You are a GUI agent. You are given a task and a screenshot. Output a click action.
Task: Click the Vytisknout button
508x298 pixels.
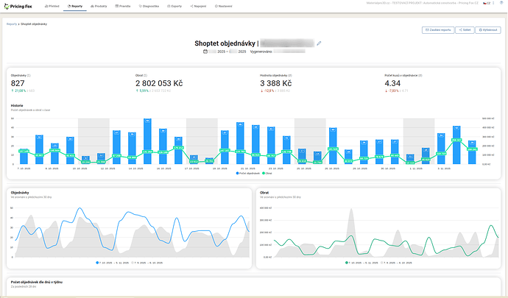click(488, 30)
